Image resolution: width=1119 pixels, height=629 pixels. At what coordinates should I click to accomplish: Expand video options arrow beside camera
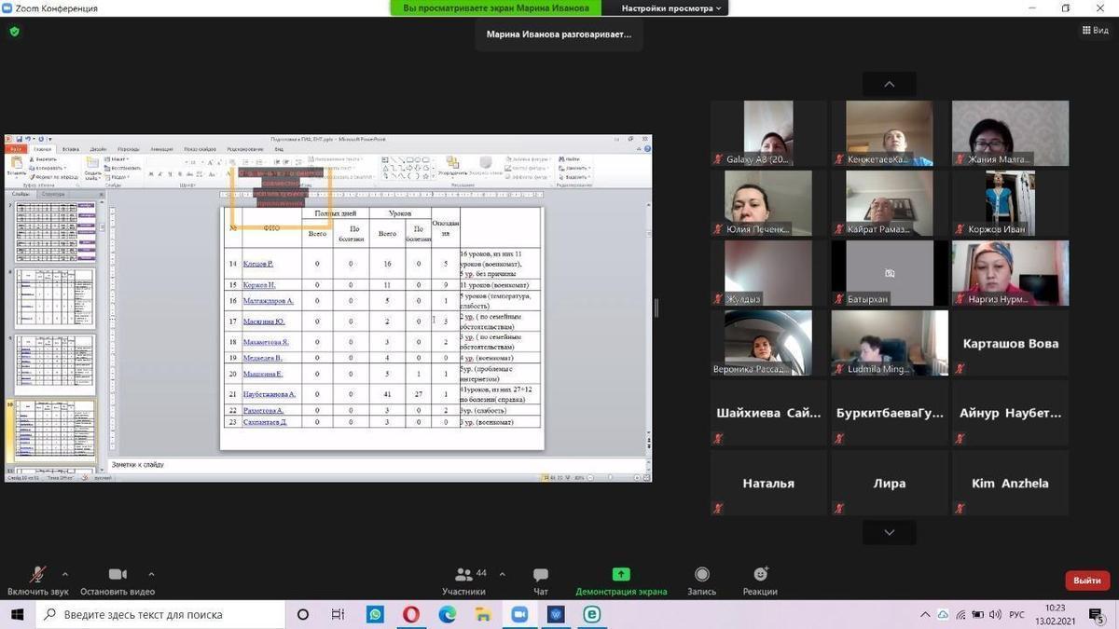[151, 574]
